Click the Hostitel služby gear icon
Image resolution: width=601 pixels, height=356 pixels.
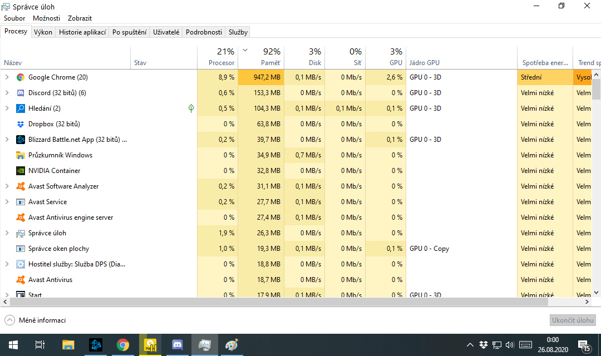pos(21,264)
